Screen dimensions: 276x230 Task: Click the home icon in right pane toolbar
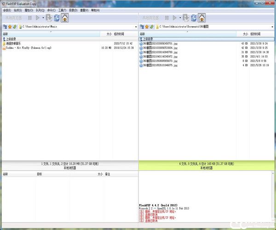coord(202,18)
